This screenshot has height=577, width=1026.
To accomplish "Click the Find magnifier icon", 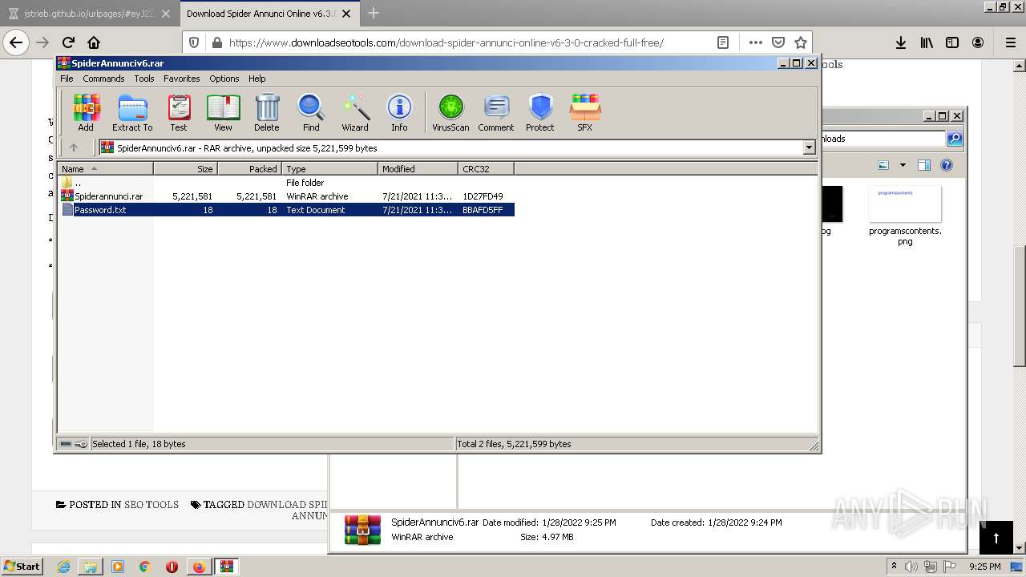I will (x=311, y=112).
